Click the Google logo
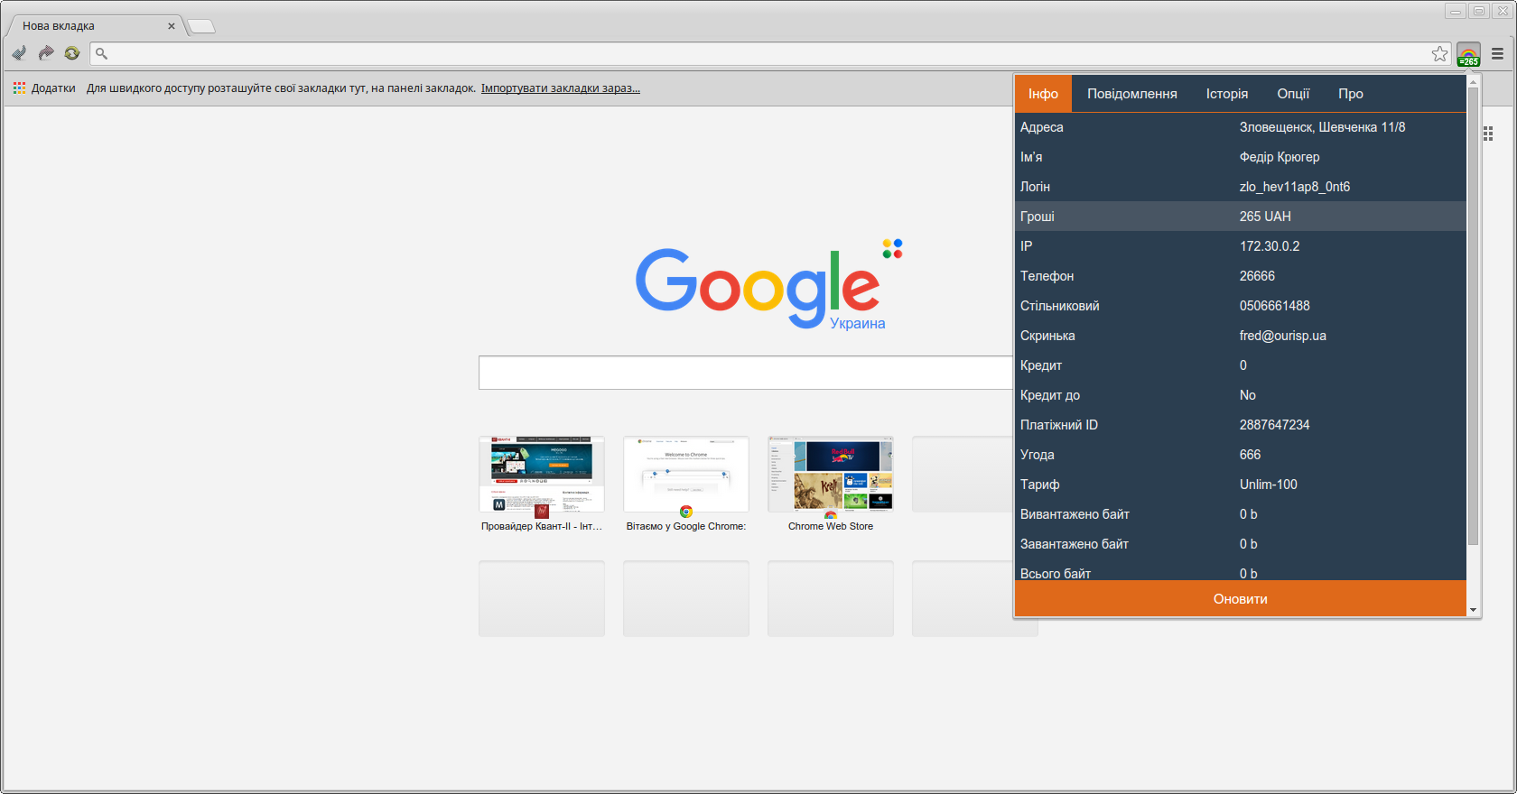Screen dimensions: 1517x794 (x=757, y=287)
